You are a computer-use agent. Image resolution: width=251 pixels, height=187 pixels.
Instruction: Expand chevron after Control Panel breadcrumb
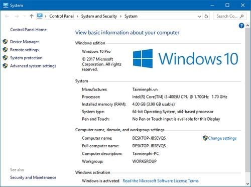77,17
